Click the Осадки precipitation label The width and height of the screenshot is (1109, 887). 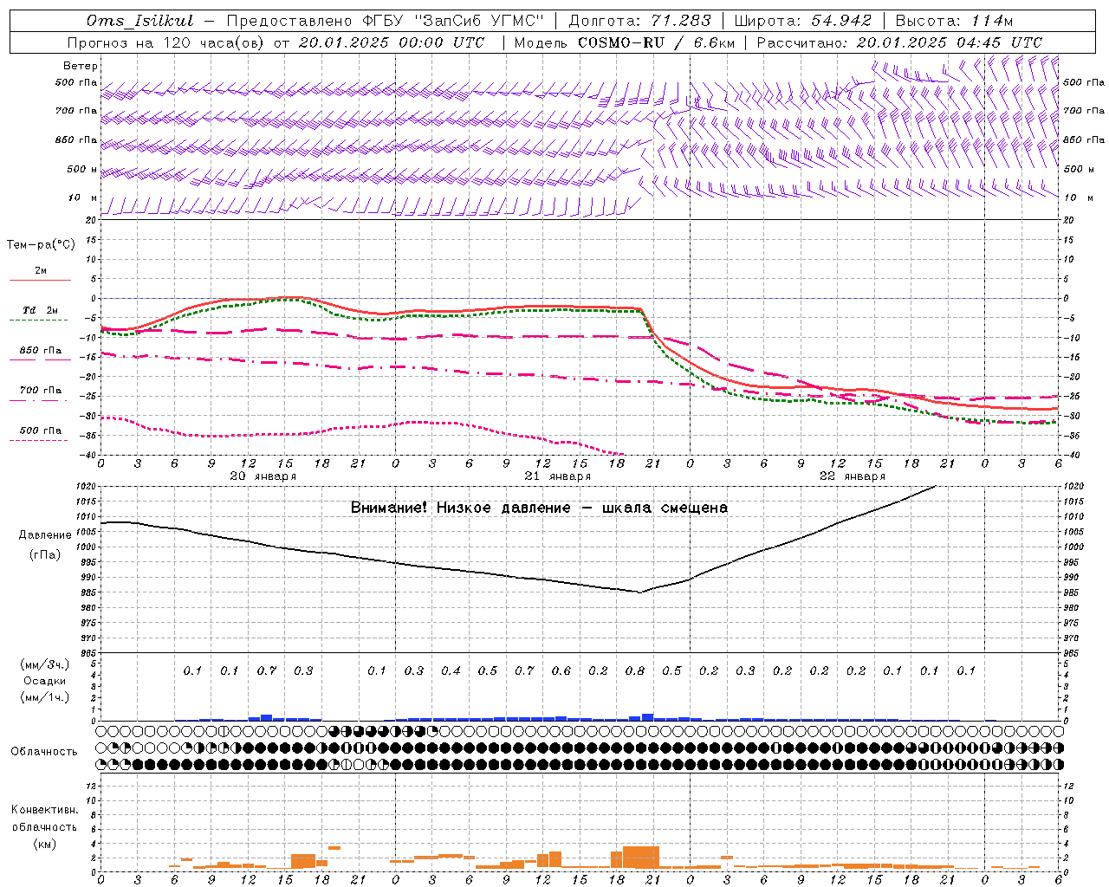coord(43,681)
